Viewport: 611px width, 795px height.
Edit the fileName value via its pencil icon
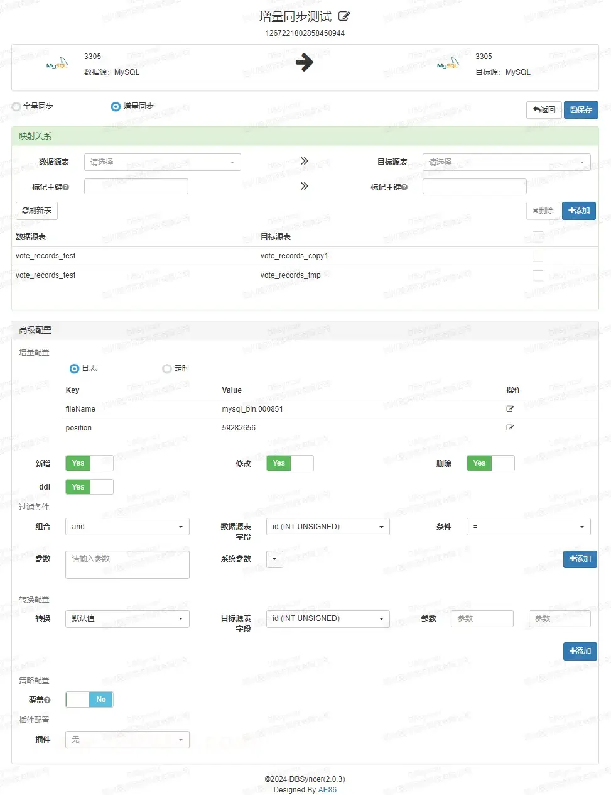[510, 408]
